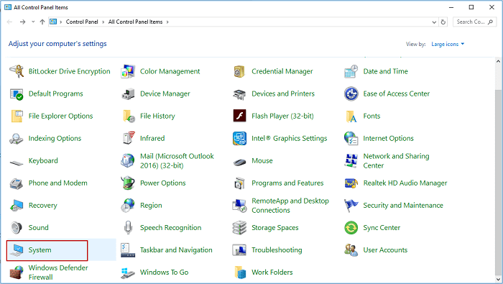Click the Intel Graphics Settings icon
Viewport: 503px width, 284px height.
(x=239, y=138)
